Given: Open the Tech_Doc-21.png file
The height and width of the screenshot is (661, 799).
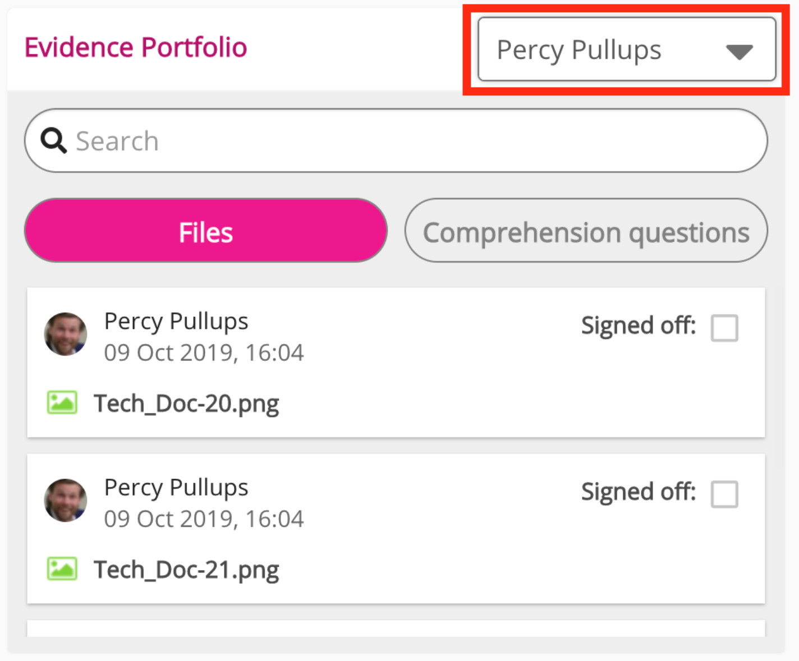Looking at the screenshot, I should click(x=186, y=570).
